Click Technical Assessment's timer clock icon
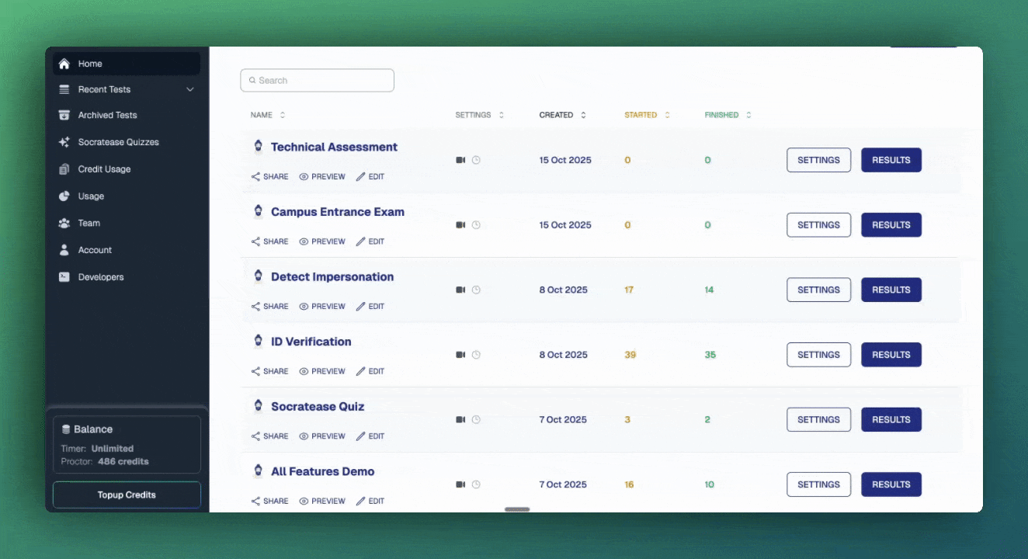Screen dimensions: 1028x559 476,160
